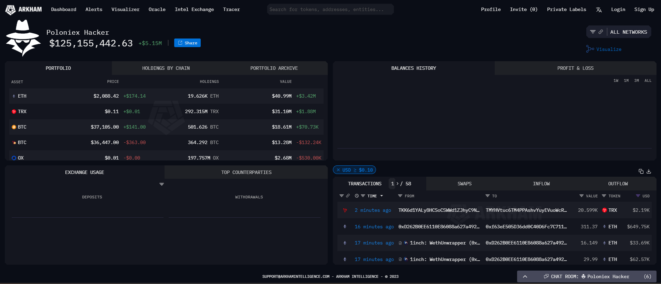Click the transactions page number field
The width and height of the screenshot is (661, 284).
[x=392, y=184]
